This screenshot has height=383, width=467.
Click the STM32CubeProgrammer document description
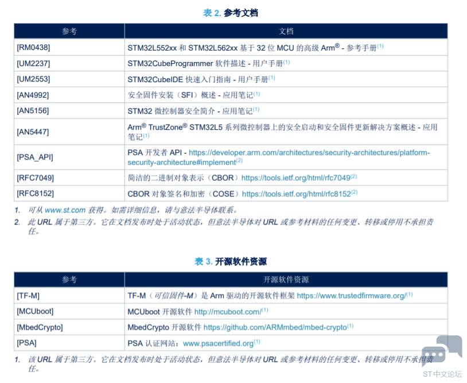[x=208, y=64]
